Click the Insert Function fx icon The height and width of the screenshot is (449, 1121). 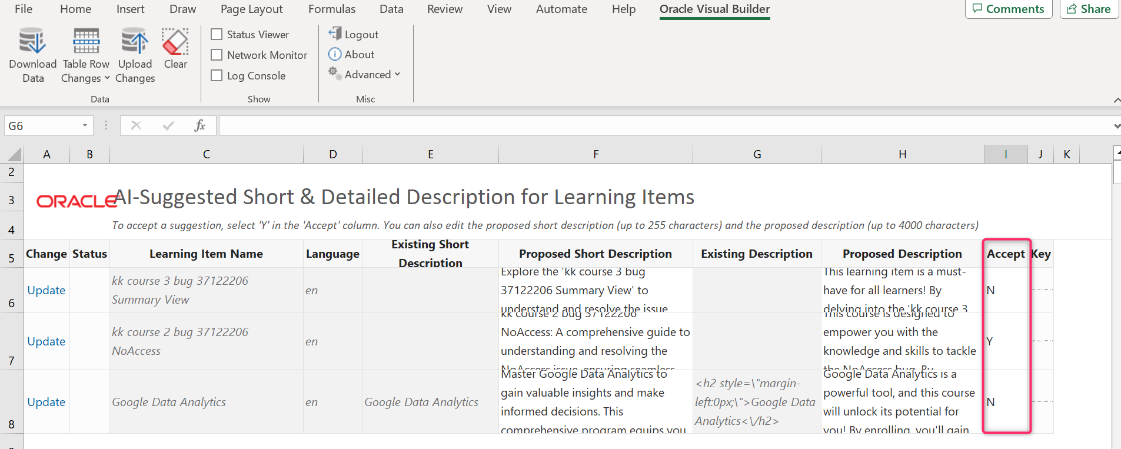point(199,125)
